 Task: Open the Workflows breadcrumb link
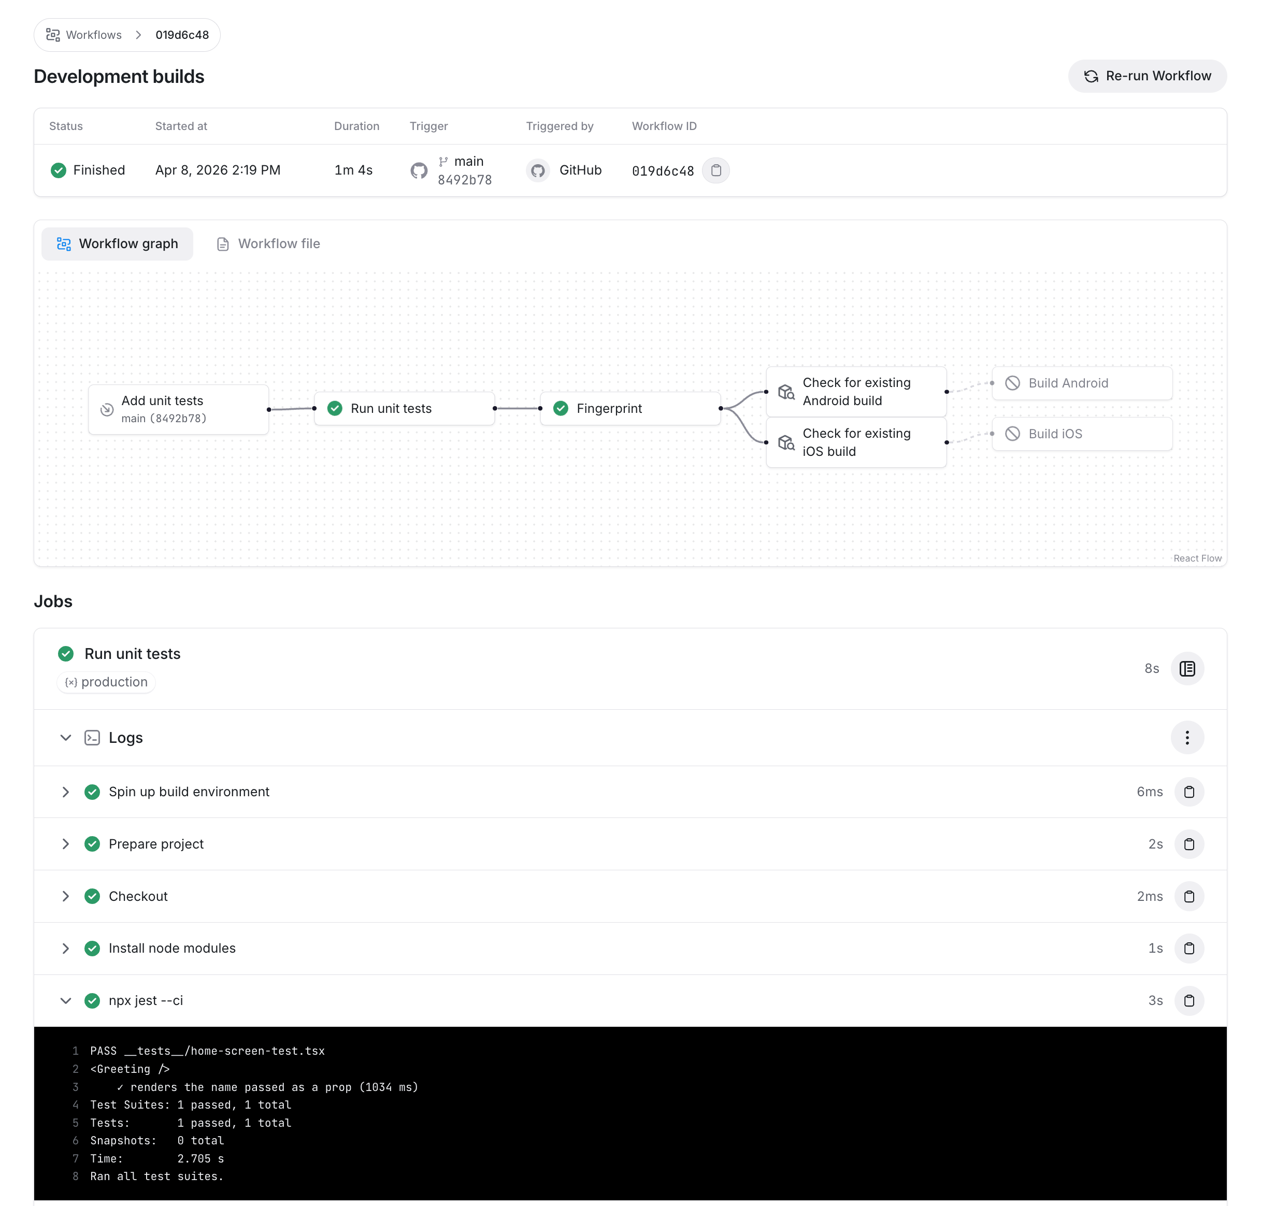coord(93,35)
